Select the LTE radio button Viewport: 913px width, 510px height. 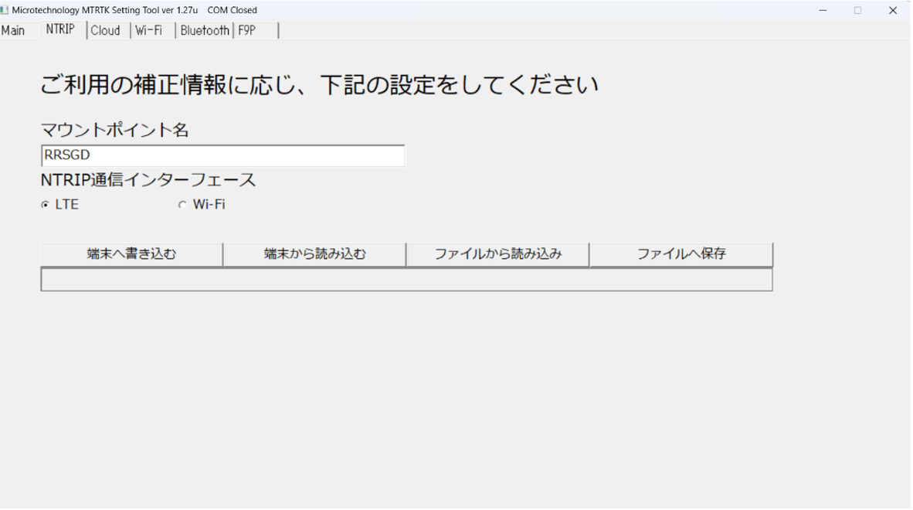click(45, 206)
